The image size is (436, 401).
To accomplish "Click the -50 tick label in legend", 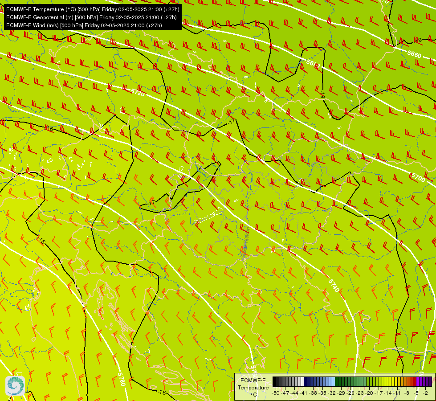I will coord(276,393).
